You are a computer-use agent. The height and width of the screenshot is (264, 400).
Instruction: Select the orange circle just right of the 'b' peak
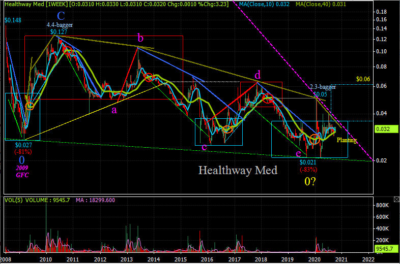(149, 78)
